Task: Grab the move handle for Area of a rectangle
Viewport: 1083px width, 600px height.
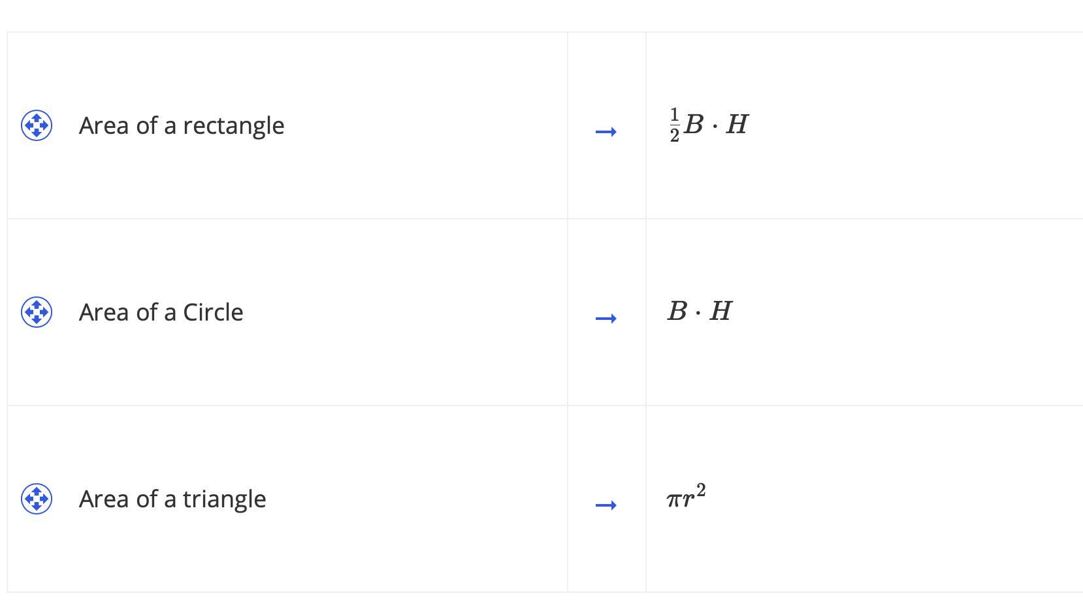Action: pos(37,125)
